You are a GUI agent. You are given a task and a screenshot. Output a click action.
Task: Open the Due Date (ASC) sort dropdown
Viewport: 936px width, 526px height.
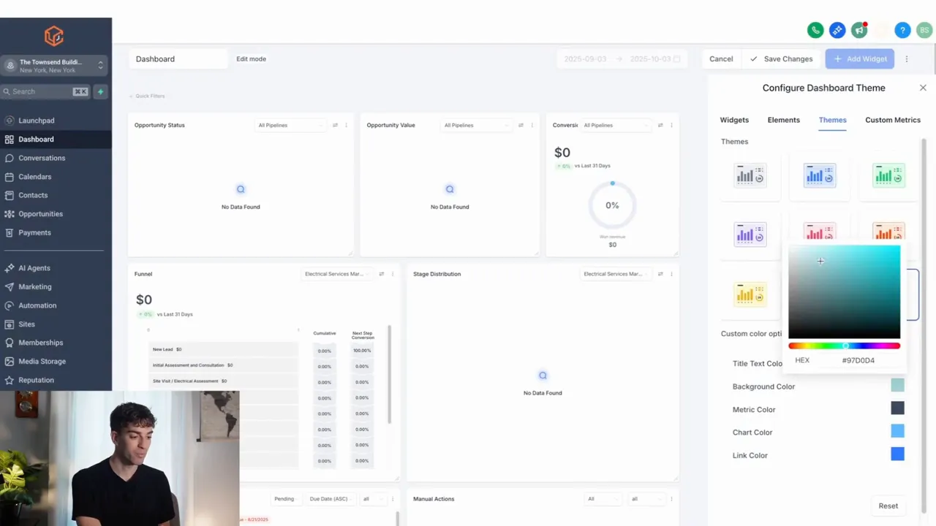pos(331,499)
